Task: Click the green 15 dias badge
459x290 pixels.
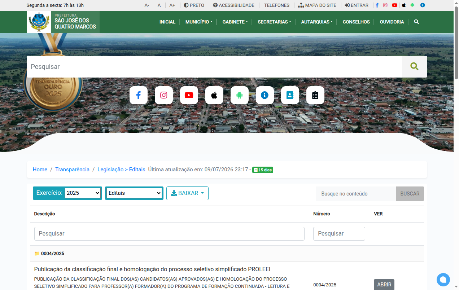Action: click(x=263, y=170)
